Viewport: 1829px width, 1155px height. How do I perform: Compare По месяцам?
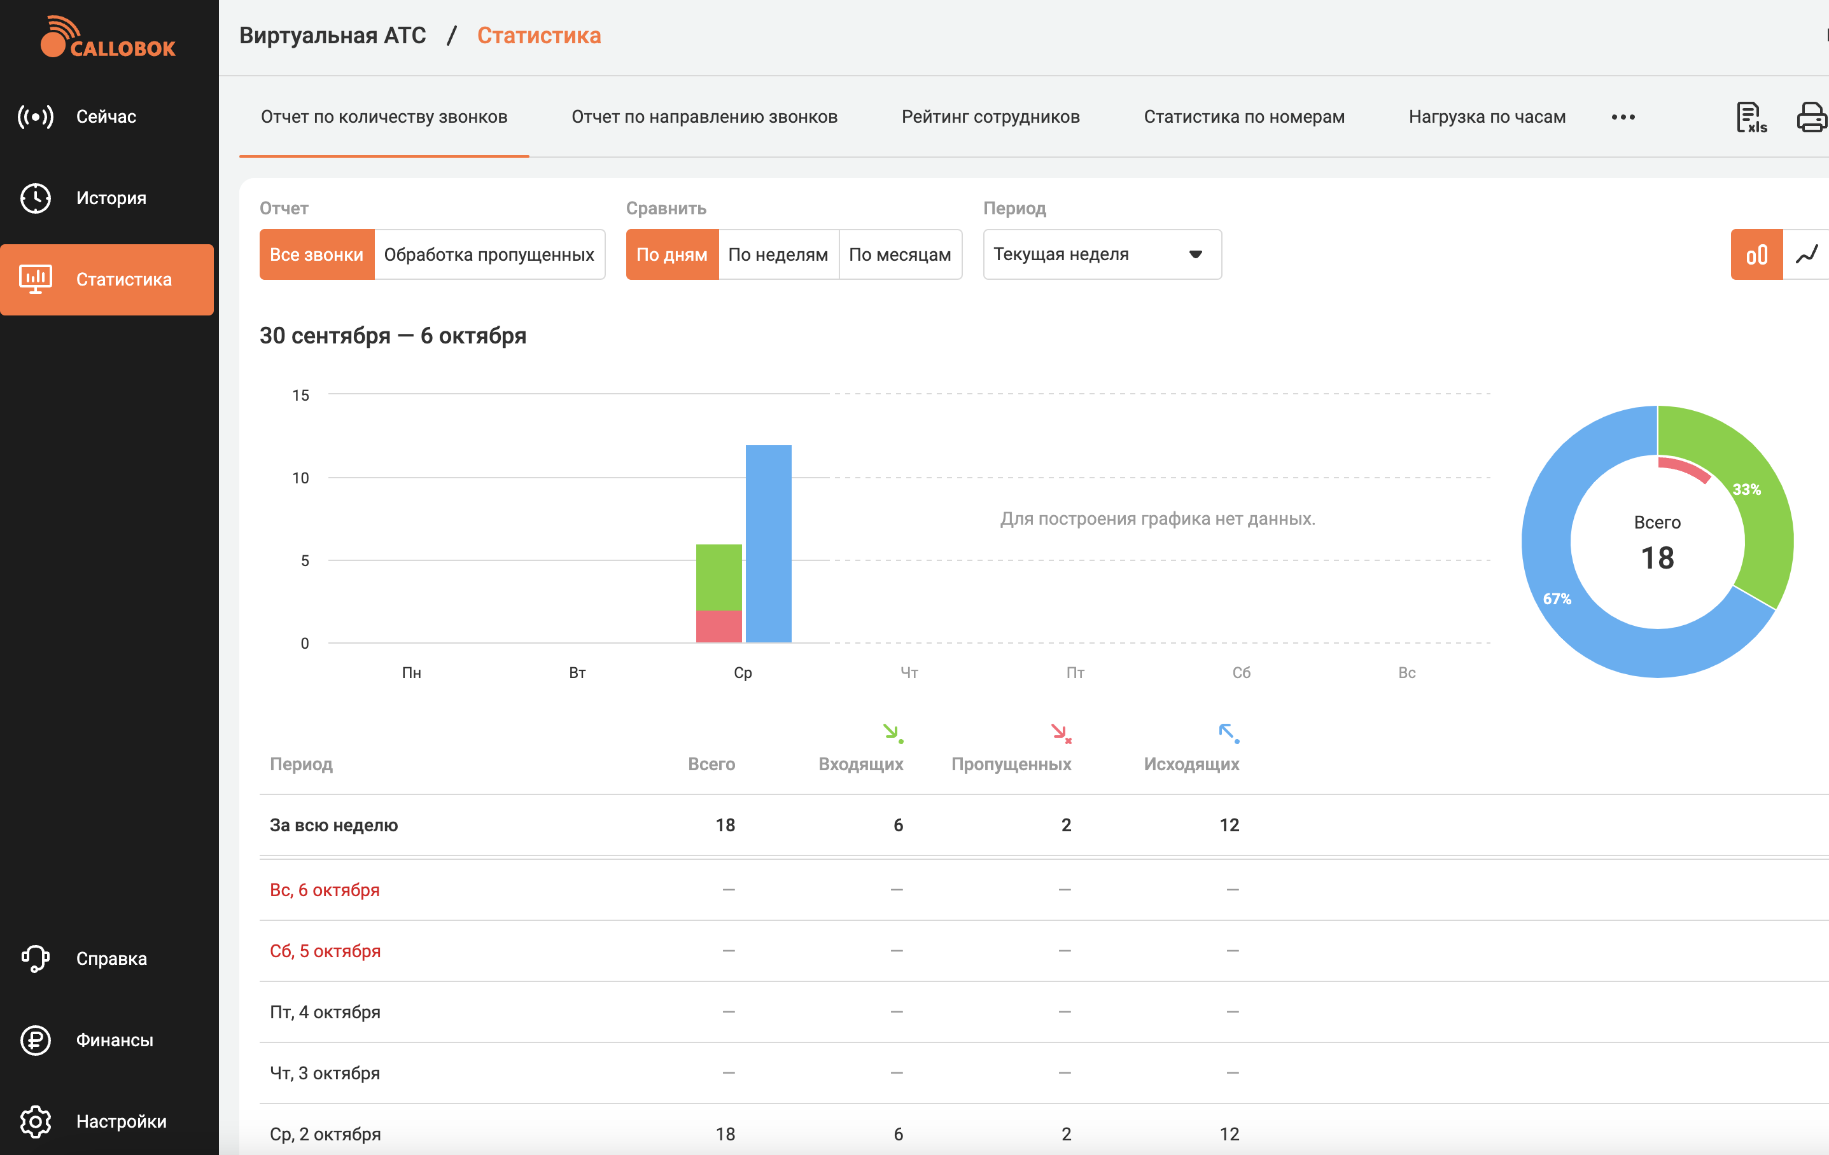point(899,255)
